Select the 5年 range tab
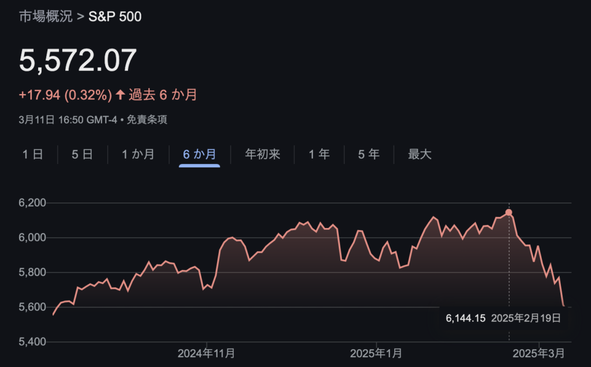The width and height of the screenshot is (591, 367). click(x=369, y=154)
